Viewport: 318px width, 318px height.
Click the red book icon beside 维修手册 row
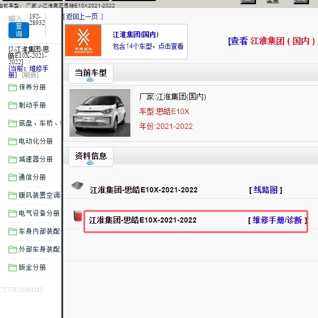pyautogui.click(x=78, y=216)
